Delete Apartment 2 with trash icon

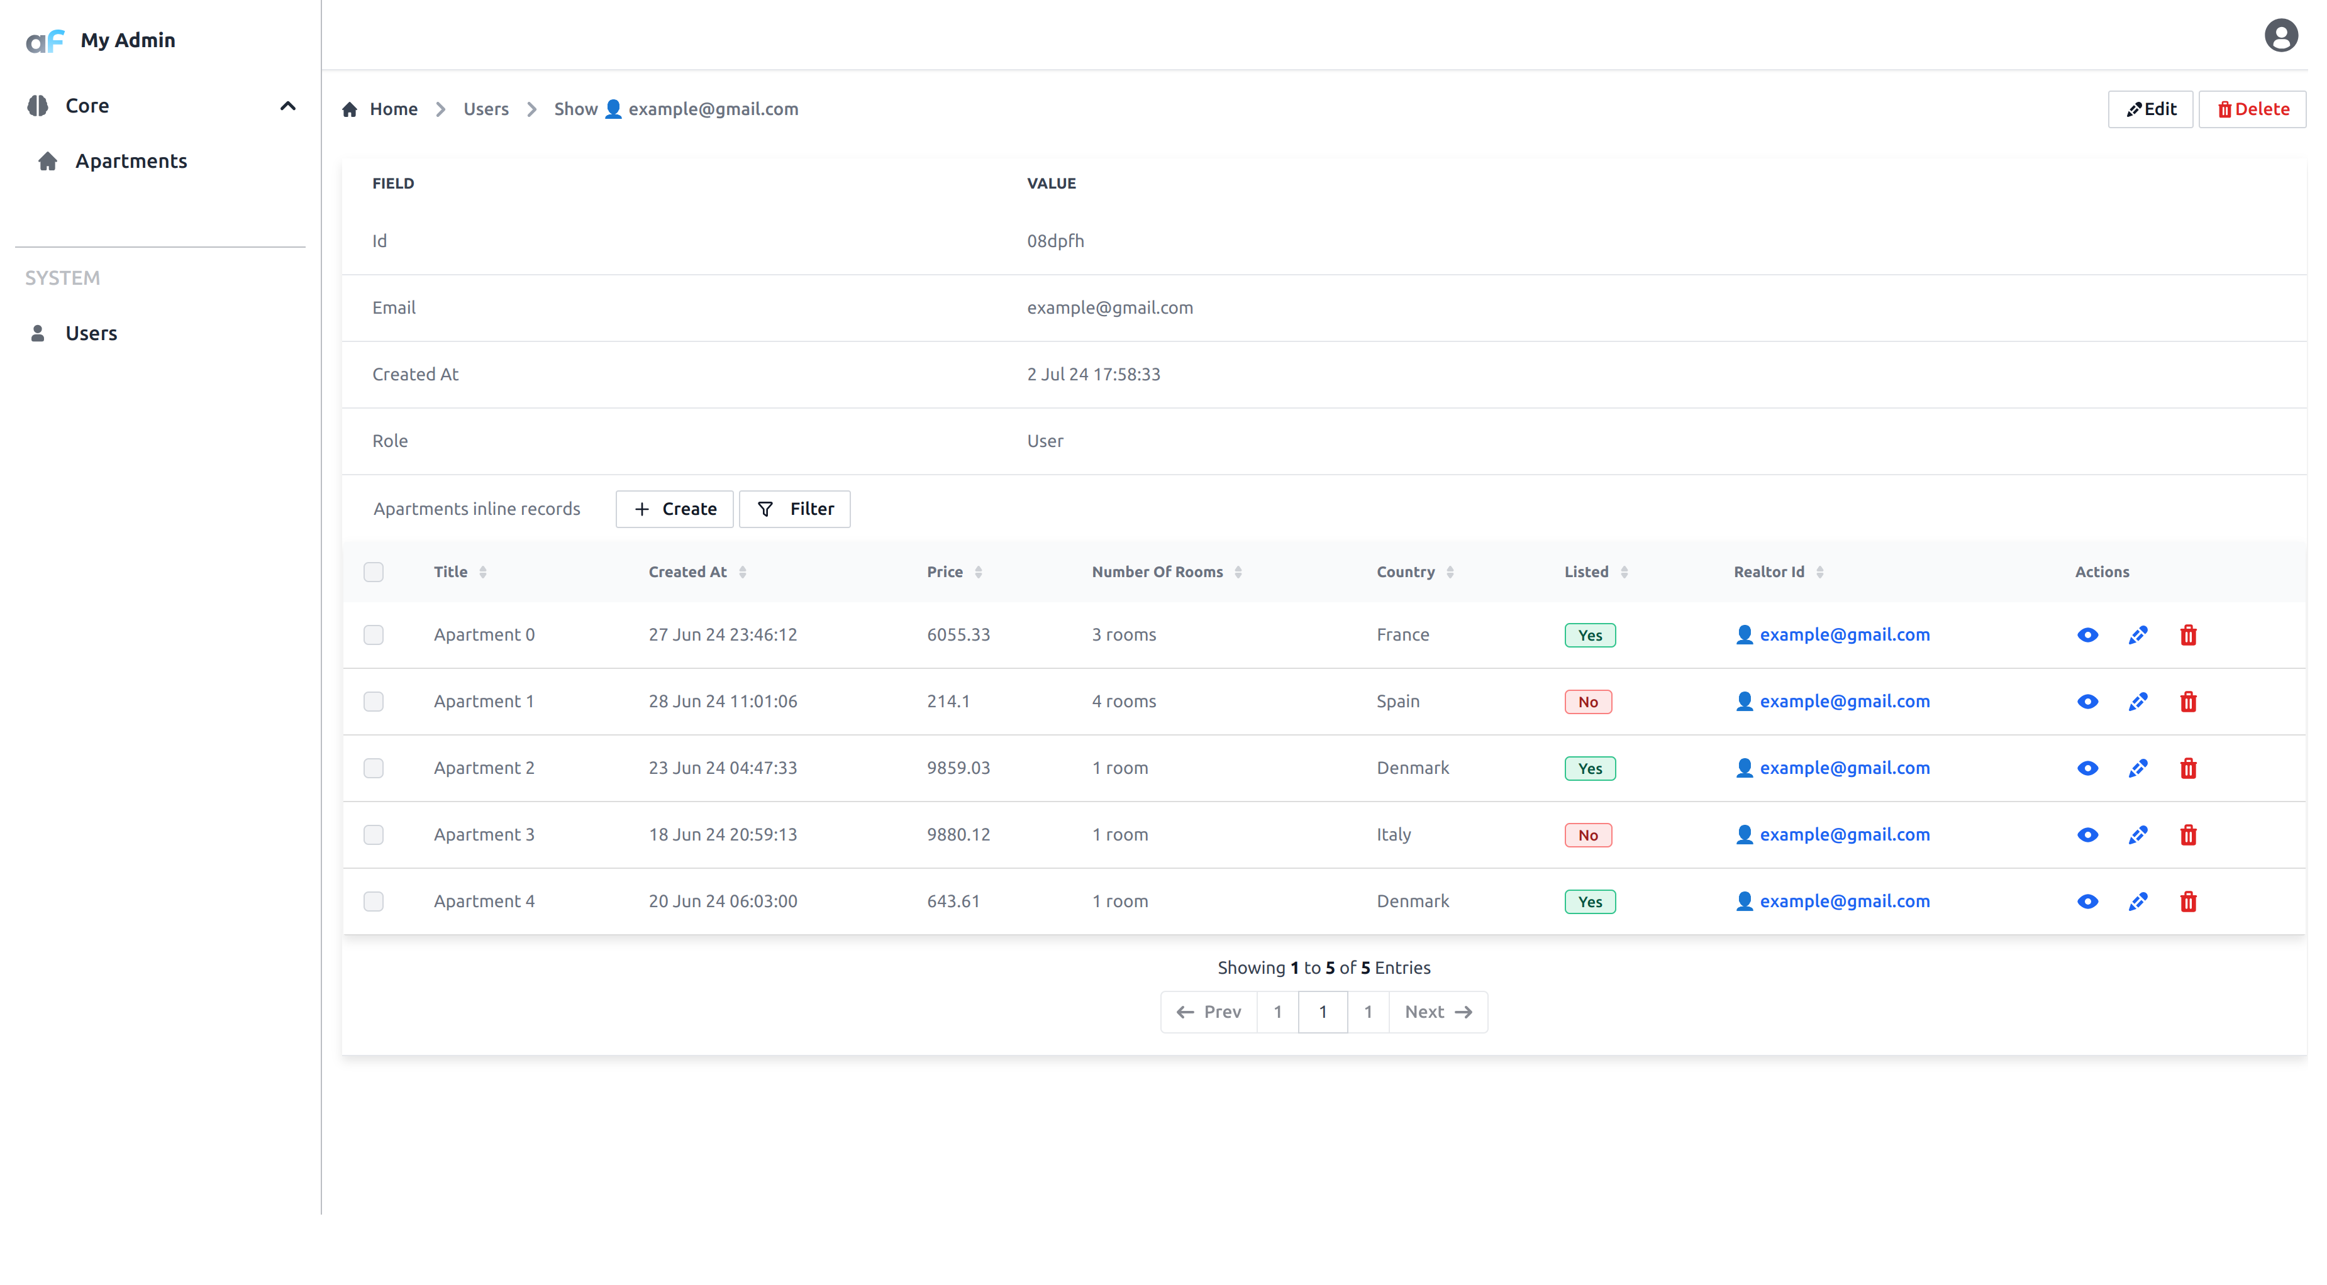2188,768
